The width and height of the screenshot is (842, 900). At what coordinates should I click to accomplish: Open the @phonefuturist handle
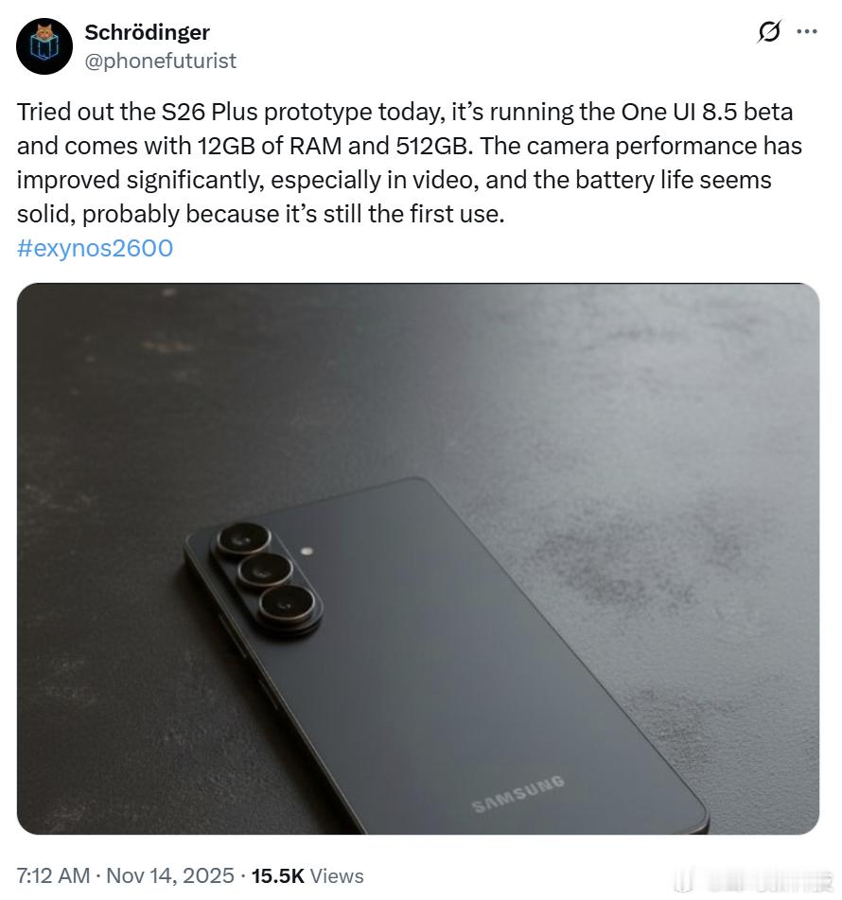(160, 61)
